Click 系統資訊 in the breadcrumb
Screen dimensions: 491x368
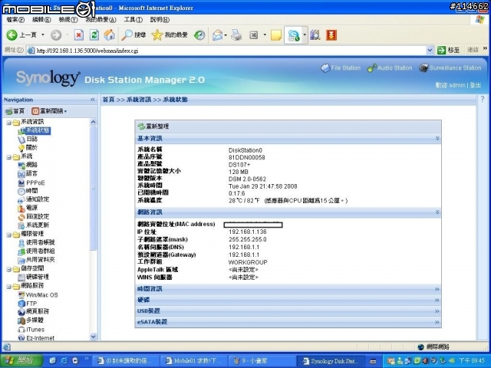tap(139, 100)
